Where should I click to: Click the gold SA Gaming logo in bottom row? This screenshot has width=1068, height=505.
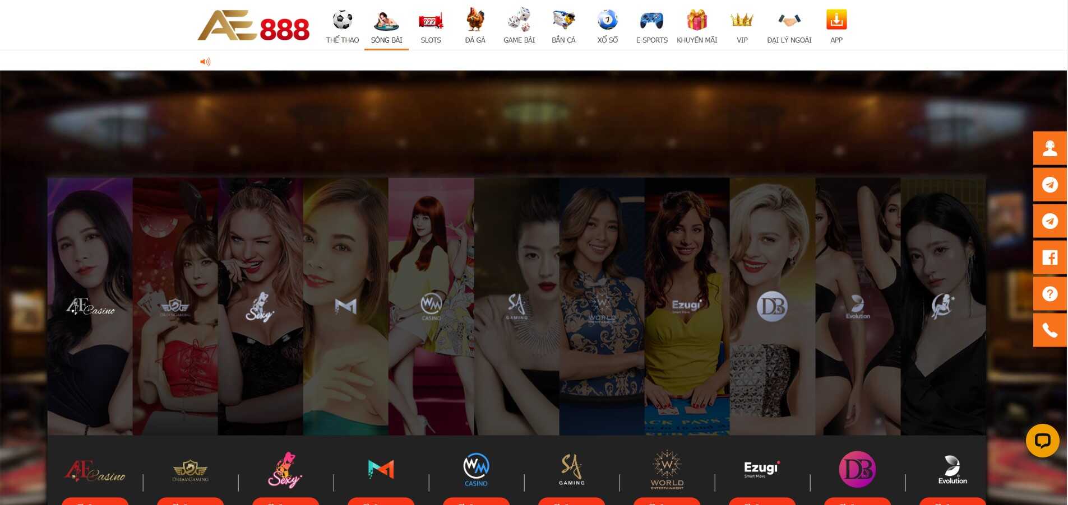coord(571,469)
